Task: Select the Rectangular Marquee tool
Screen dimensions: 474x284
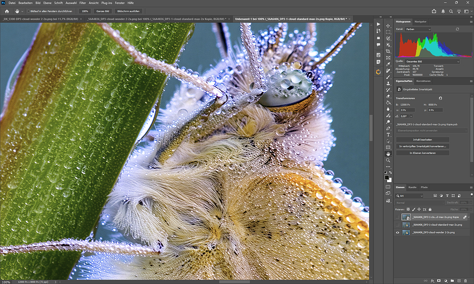Action: click(x=388, y=32)
